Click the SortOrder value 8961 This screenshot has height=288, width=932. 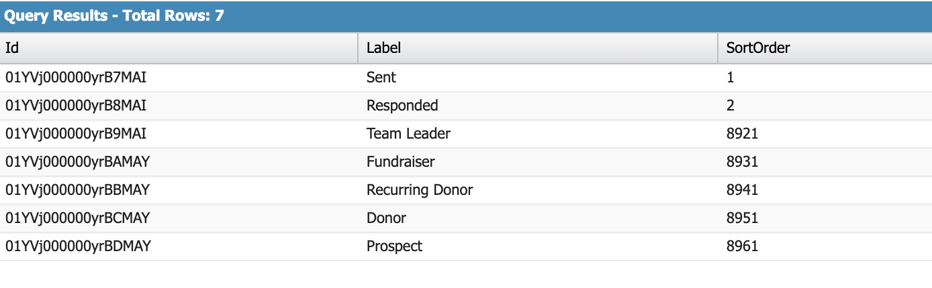742,246
